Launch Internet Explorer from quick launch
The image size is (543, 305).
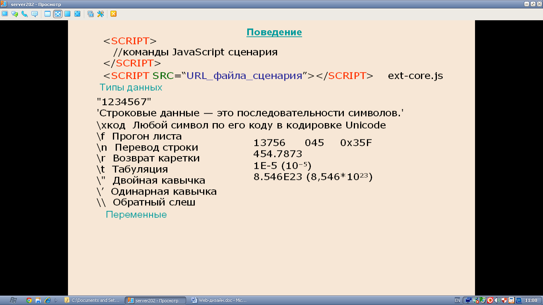[x=48, y=300]
